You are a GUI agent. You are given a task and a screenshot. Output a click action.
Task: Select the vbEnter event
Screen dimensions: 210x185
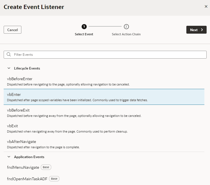104,97
